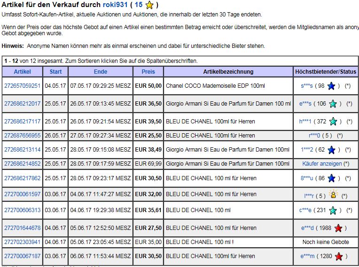Image resolution: width=359 pixels, height=267 pixels.
Task: Open bidder 1***2 profile
Action: [x=307, y=150]
